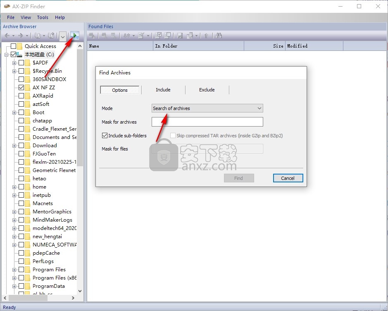This screenshot has width=388, height=311.
Task: Select the PerfLogs folder in the tree
Action: 43,261
